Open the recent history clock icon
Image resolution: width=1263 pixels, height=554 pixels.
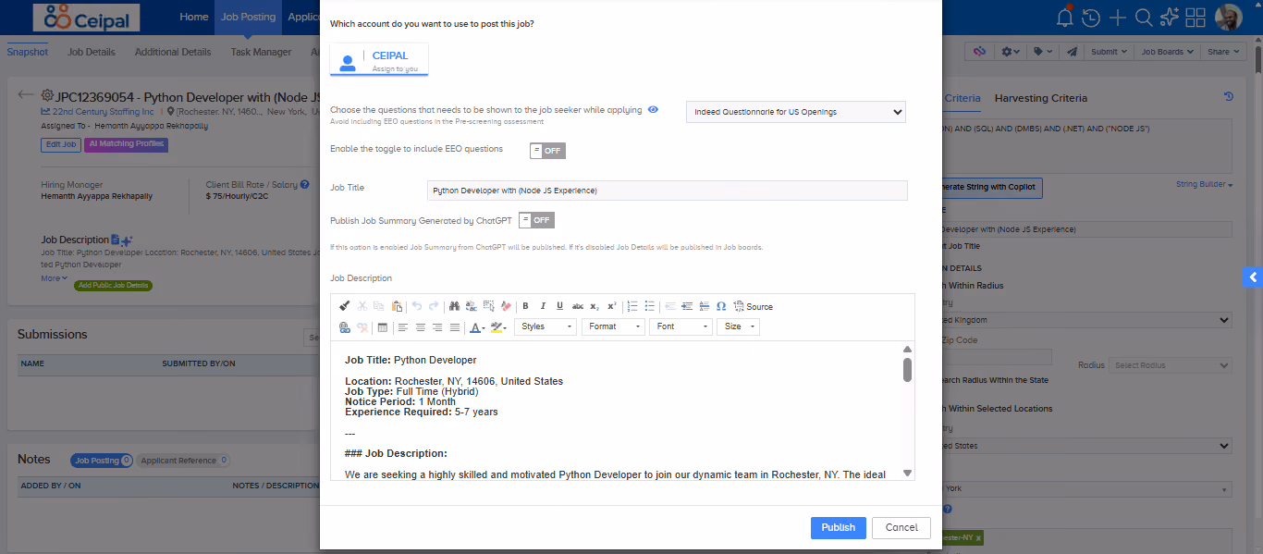coord(1091,18)
